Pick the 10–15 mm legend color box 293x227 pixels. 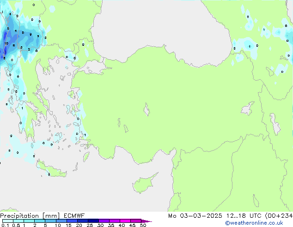61,221
